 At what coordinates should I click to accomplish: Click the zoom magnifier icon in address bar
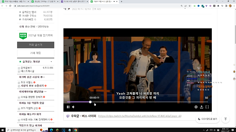182,6
